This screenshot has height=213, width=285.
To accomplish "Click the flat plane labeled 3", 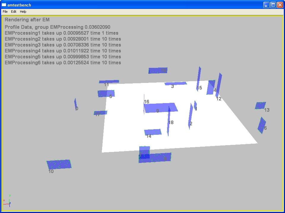I will [x=175, y=84].
